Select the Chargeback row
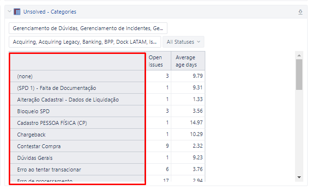The width and height of the screenshot is (313, 188). click(x=77, y=135)
